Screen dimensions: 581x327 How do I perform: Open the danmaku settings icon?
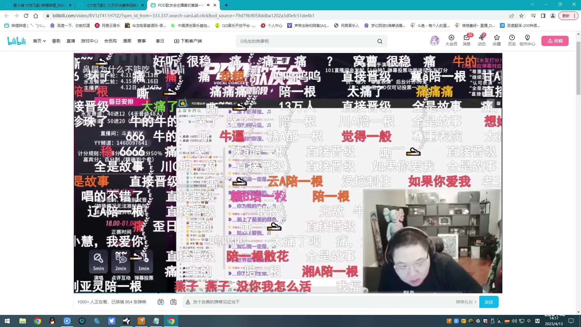(173, 302)
